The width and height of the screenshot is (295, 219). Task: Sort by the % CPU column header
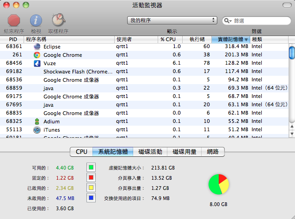170,39
